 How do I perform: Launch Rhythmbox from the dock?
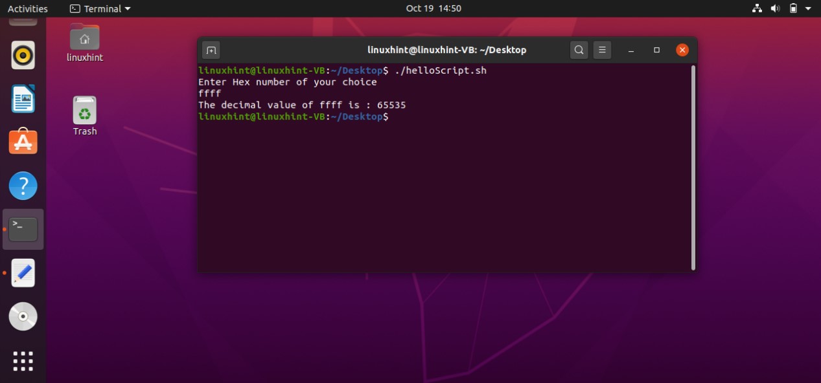tap(23, 56)
